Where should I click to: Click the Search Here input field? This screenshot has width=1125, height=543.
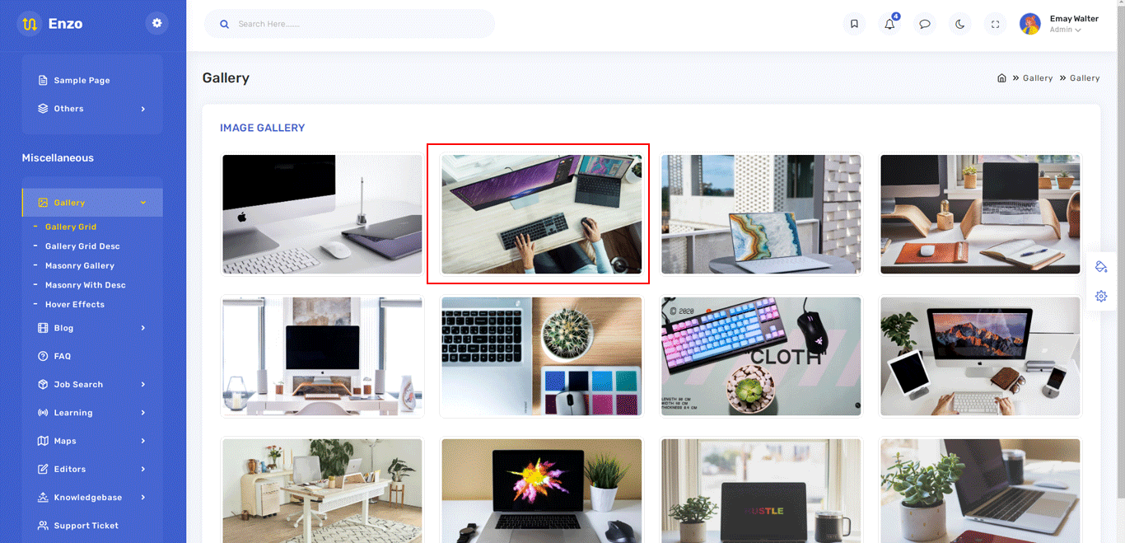point(350,24)
